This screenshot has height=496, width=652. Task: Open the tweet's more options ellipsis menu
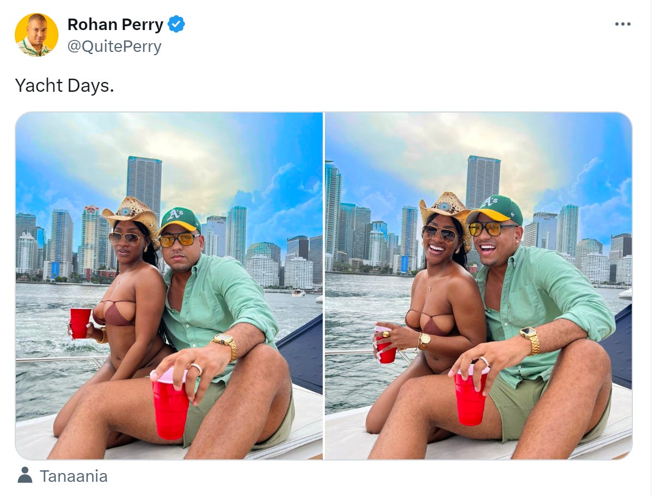click(623, 24)
